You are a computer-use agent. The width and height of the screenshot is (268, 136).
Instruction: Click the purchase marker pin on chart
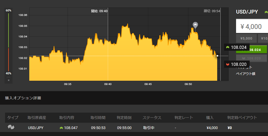(195, 25)
